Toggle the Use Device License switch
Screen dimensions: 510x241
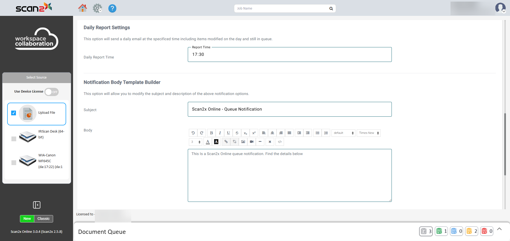[52, 92]
